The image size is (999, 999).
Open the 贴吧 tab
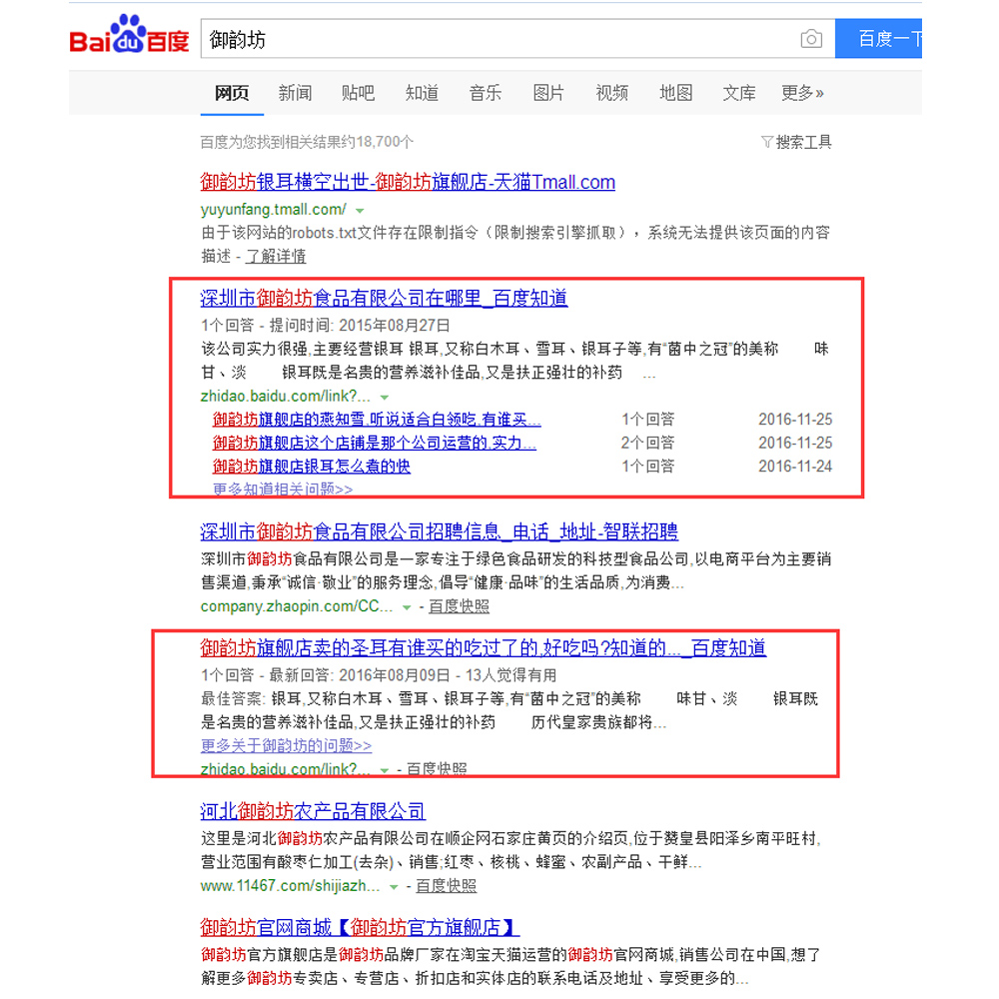[x=358, y=93]
